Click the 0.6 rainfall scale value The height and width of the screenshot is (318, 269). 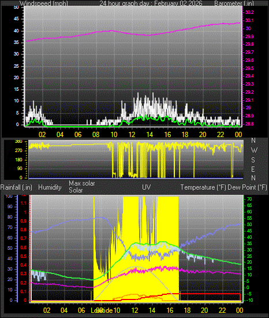[24, 247]
